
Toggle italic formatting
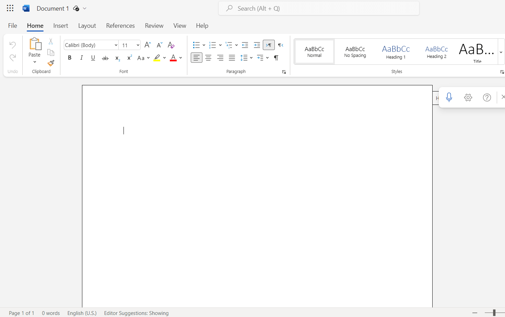point(81,58)
